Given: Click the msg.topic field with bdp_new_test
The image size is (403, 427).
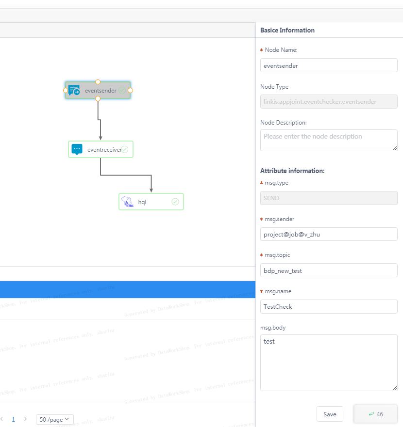Looking at the screenshot, I should pos(329,270).
